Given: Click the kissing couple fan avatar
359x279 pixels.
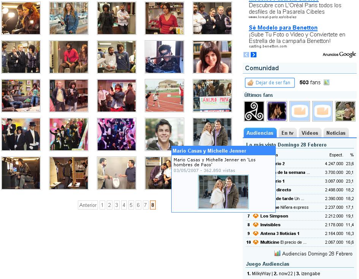Looking at the screenshot, I should point(277,111).
